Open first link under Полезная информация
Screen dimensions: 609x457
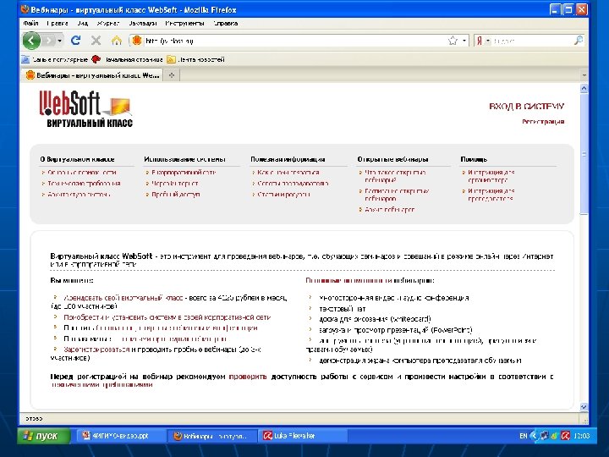point(288,172)
